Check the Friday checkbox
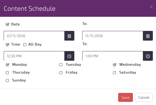This screenshot has height=105, width=156. pyautogui.click(x=61, y=73)
